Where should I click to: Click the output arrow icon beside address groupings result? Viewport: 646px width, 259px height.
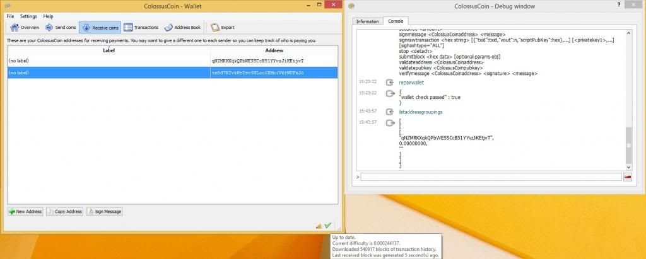tap(390, 123)
